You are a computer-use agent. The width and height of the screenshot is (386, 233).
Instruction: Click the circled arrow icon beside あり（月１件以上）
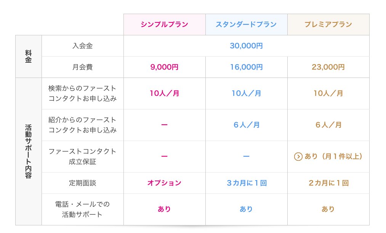[x=298, y=157]
